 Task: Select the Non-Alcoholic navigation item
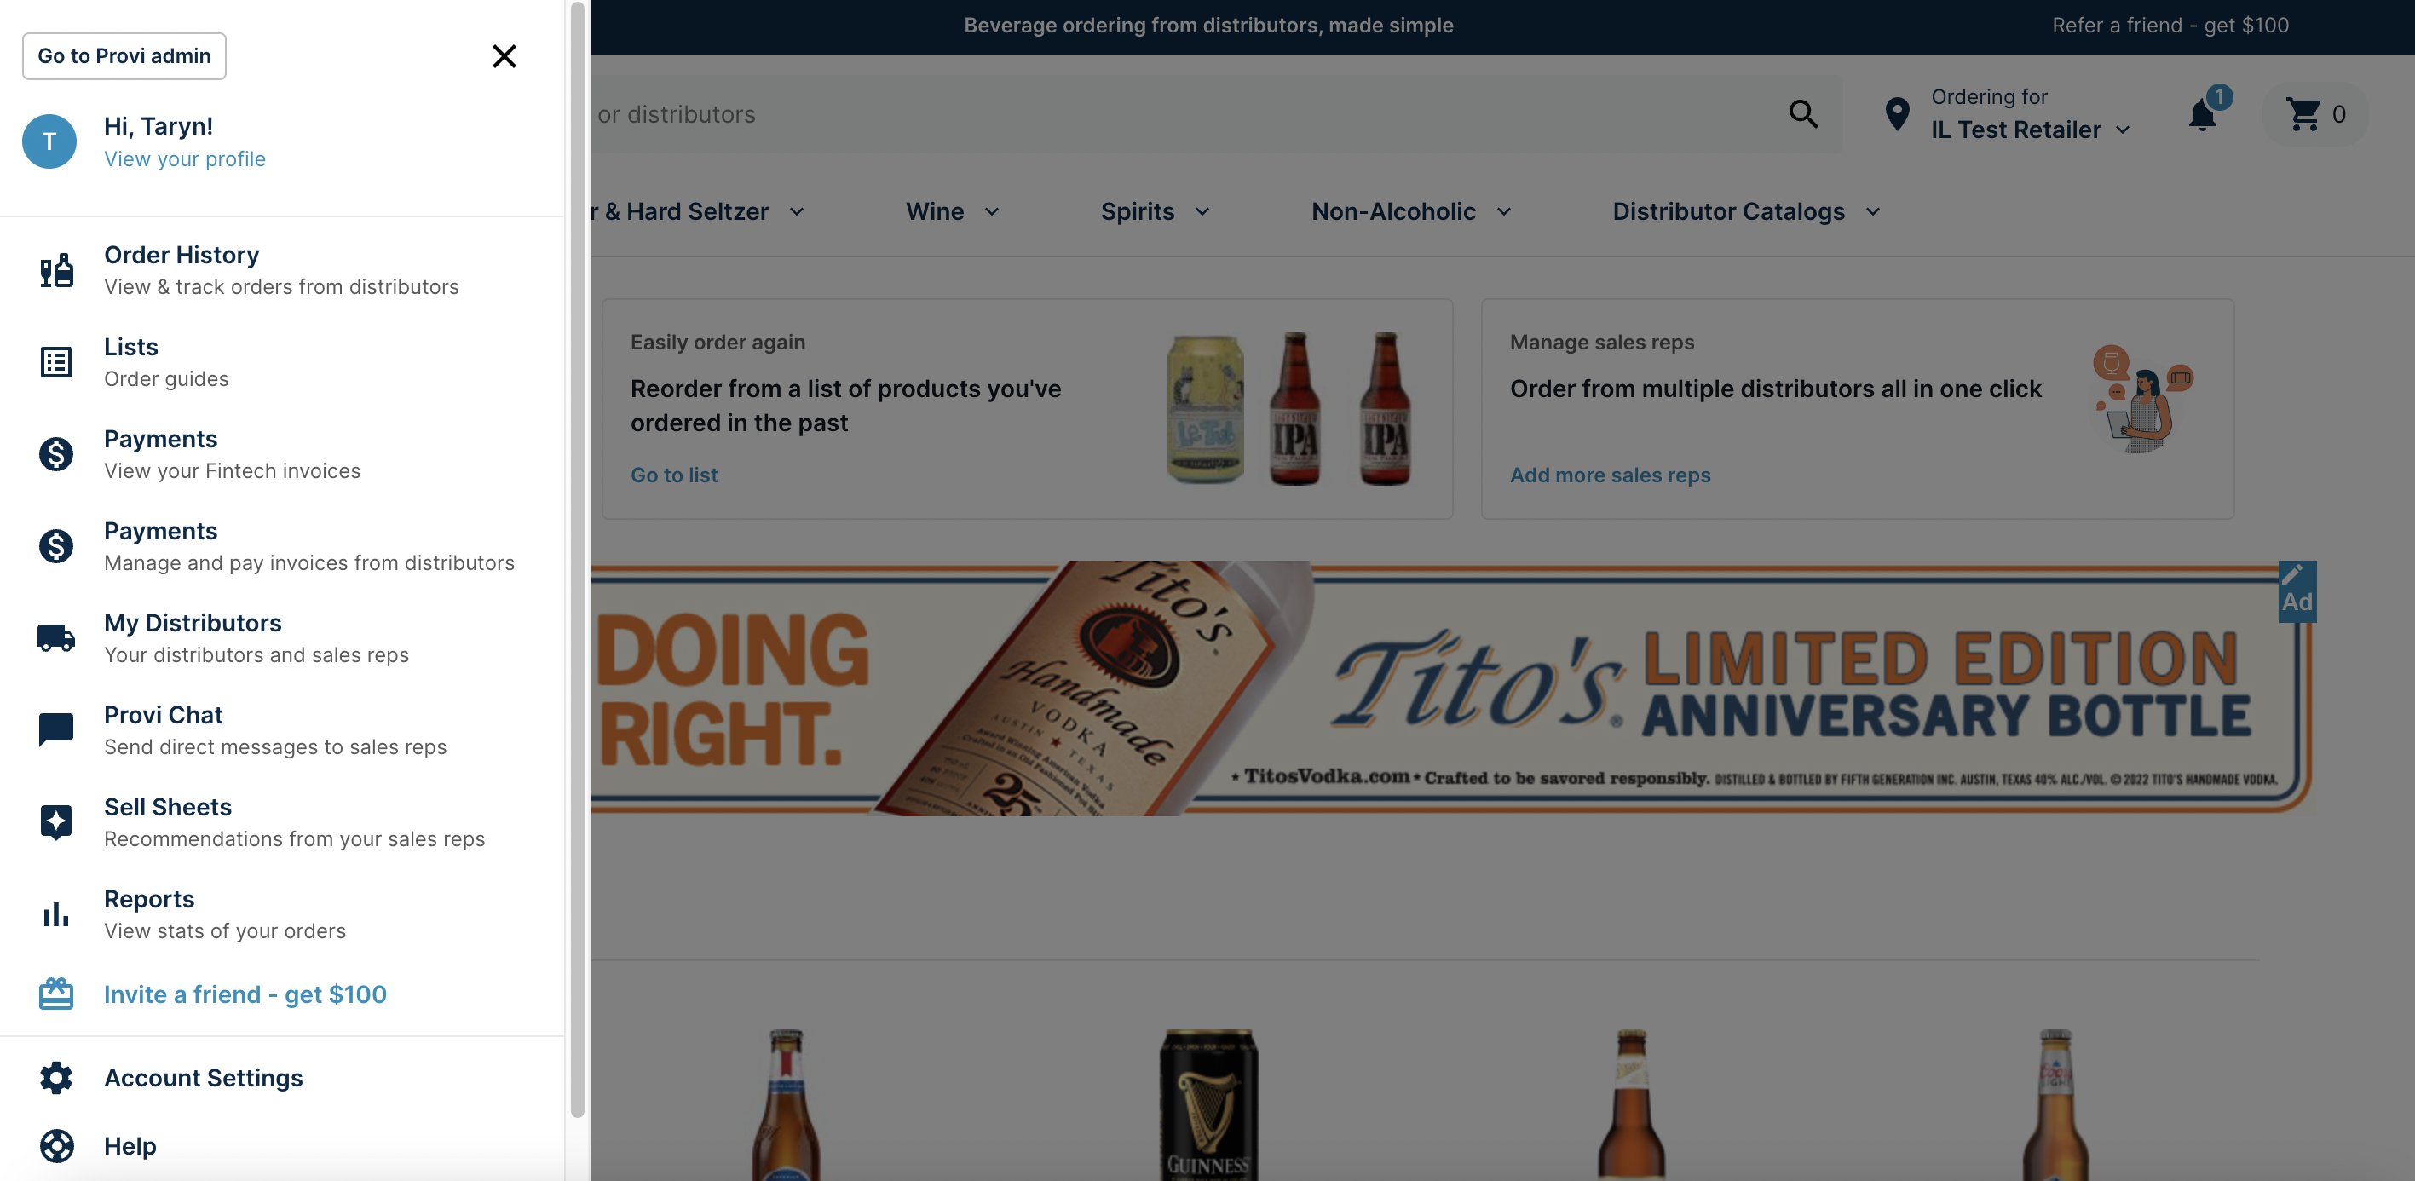1409,211
